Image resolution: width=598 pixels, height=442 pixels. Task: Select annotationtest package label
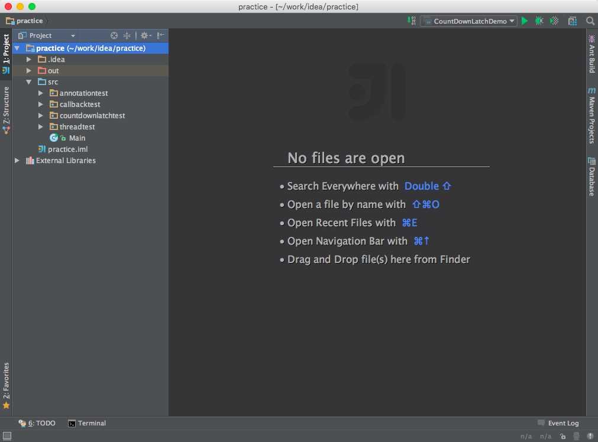click(x=83, y=93)
